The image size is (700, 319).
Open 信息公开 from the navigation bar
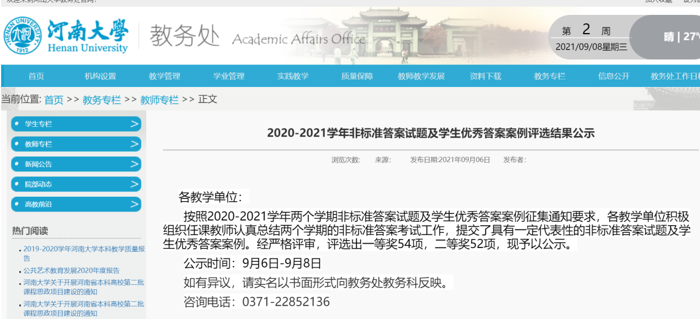pos(613,76)
